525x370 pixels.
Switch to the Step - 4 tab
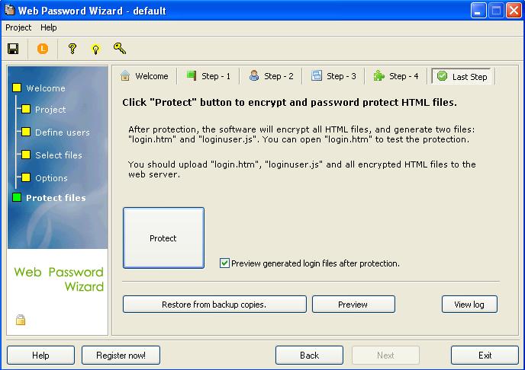click(396, 76)
